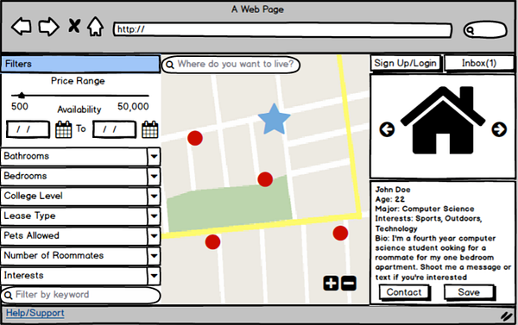Viewport: 518px width, 325px height.
Task: Click the availability end date field
Action: (114, 129)
